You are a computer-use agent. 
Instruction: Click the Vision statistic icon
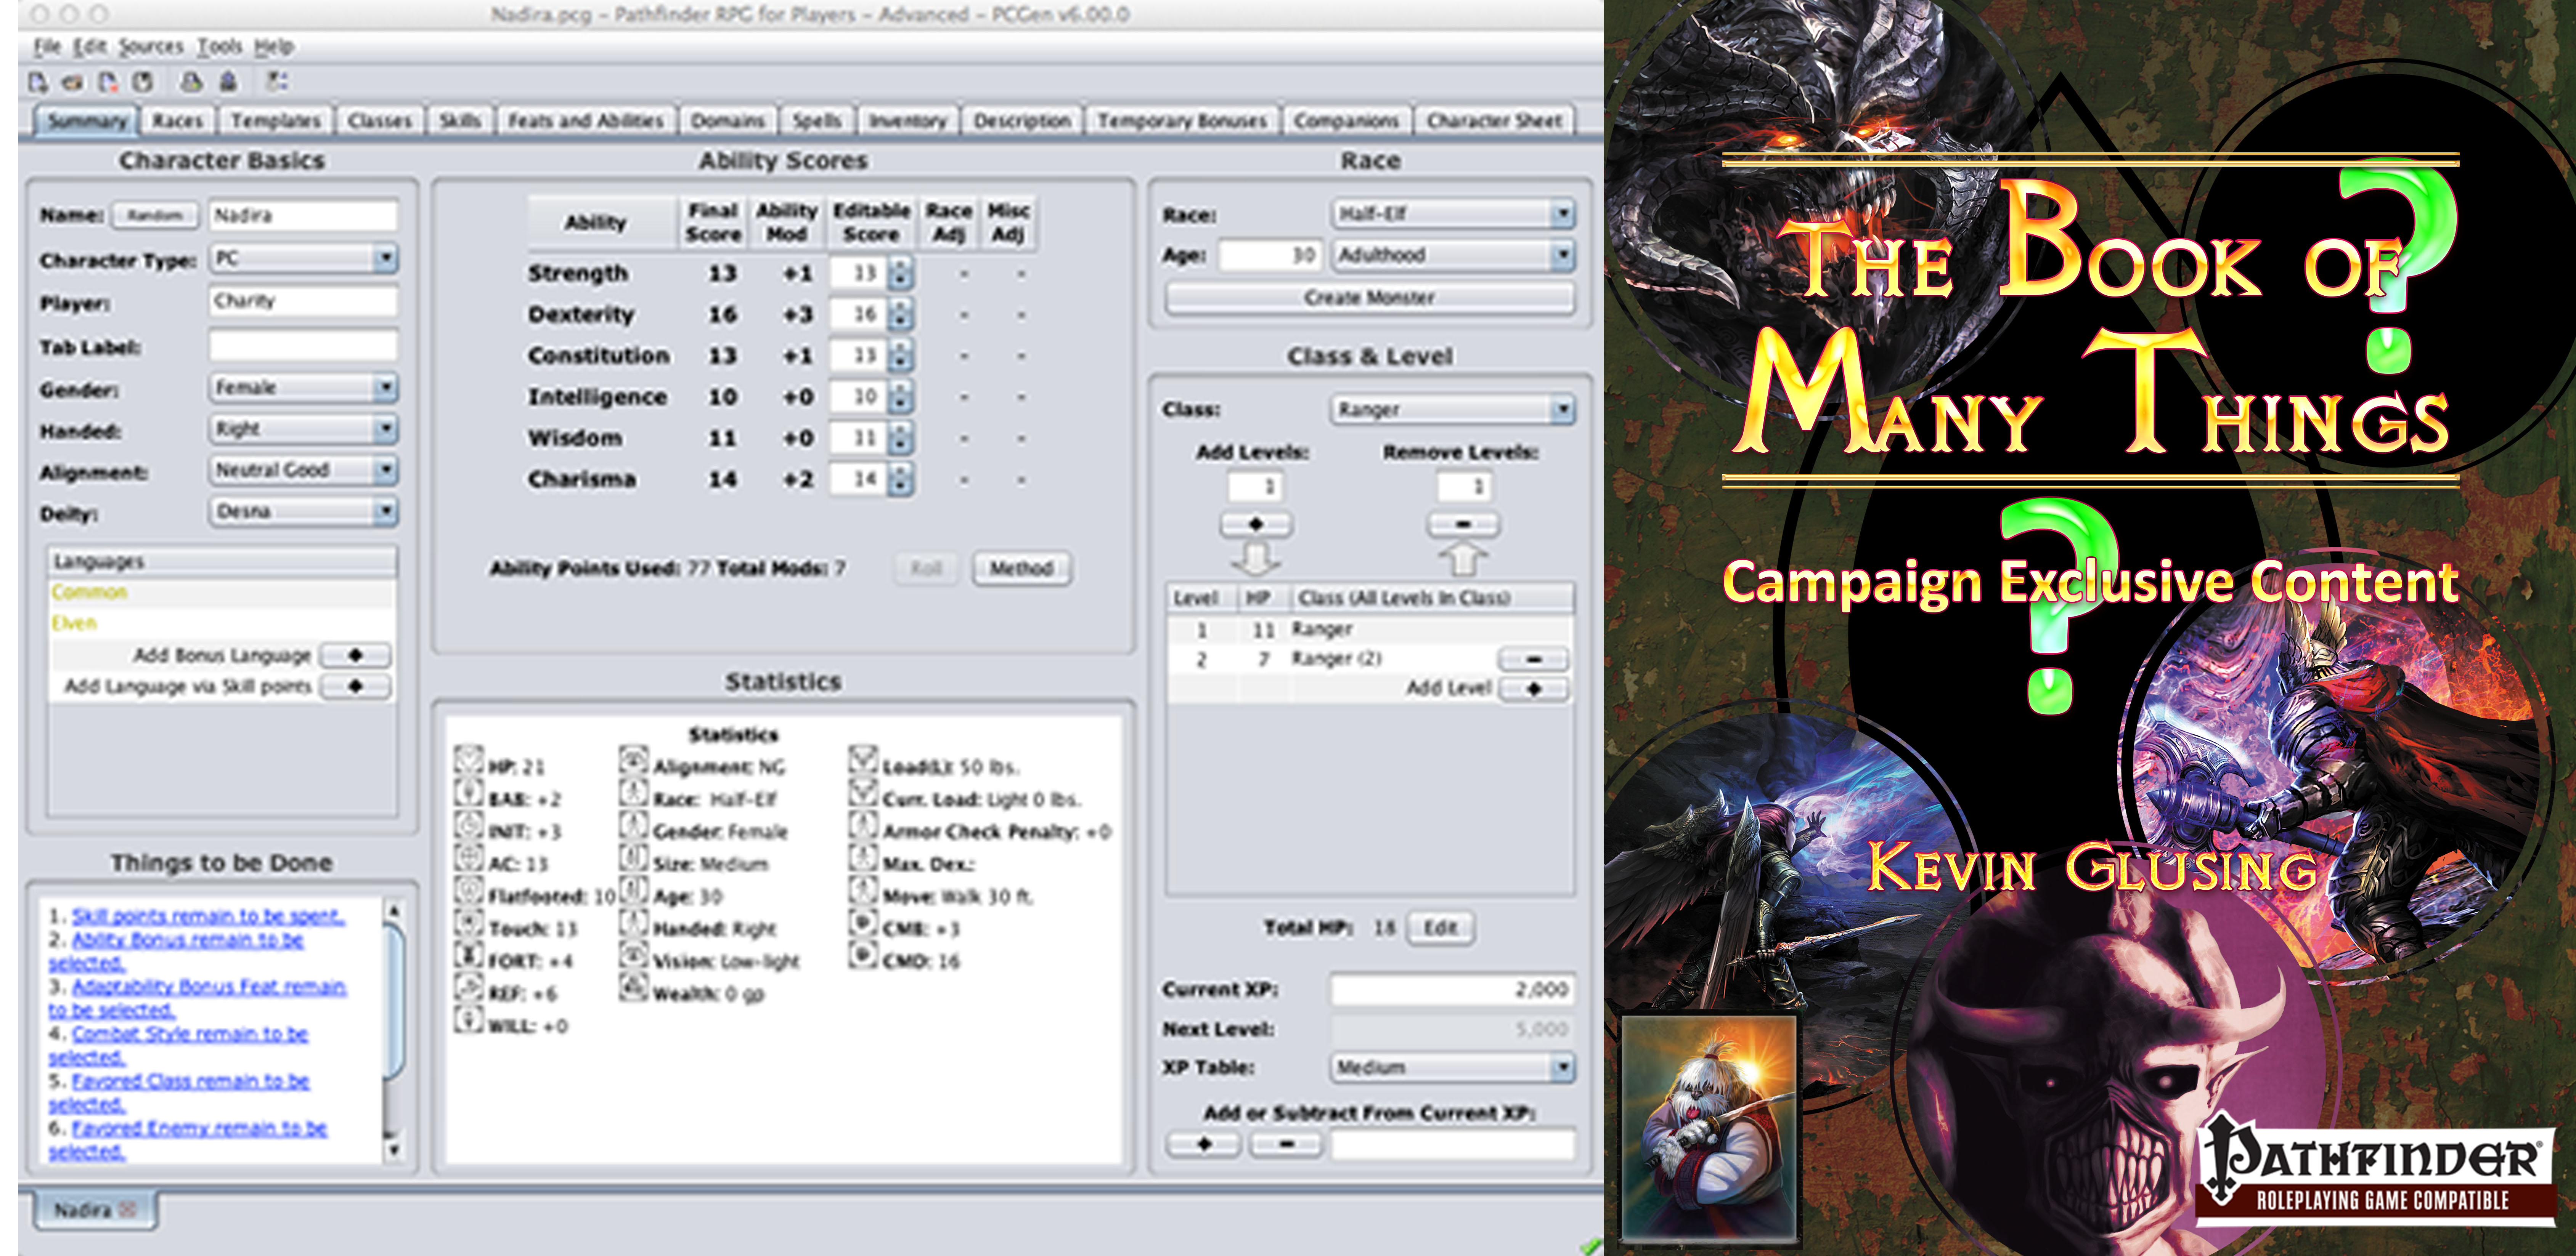coord(634,954)
